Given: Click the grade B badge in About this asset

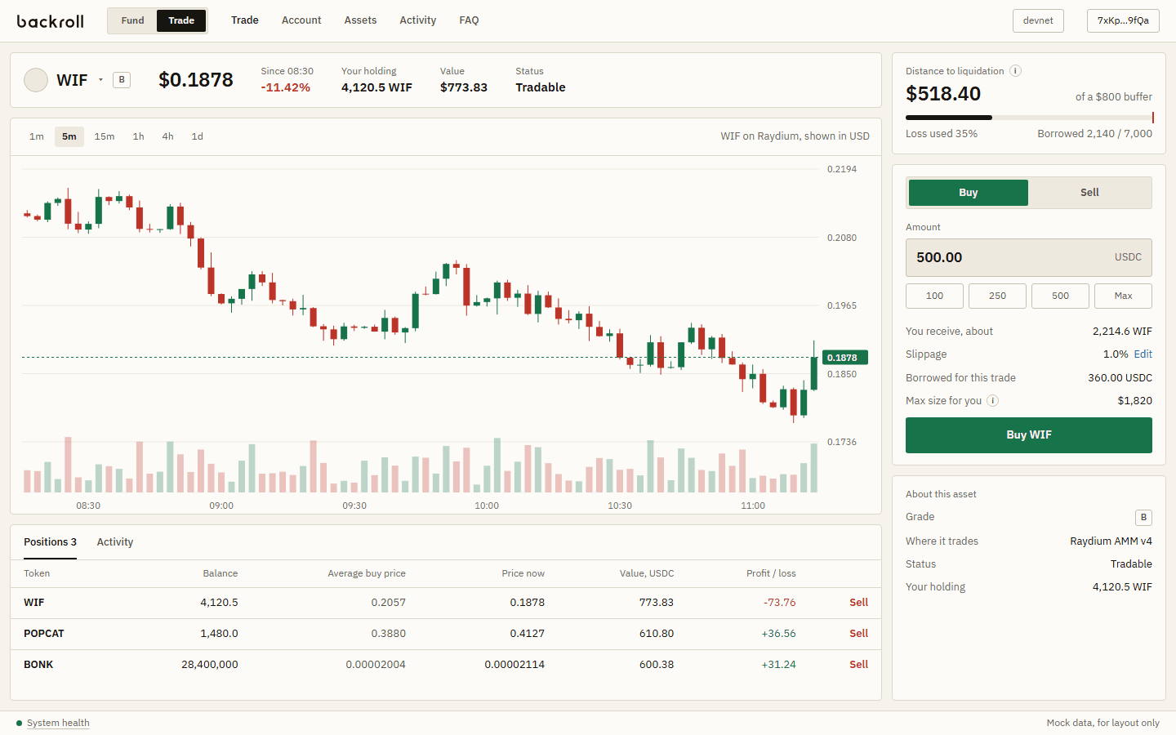Looking at the screenshot, I should 1143,517.
